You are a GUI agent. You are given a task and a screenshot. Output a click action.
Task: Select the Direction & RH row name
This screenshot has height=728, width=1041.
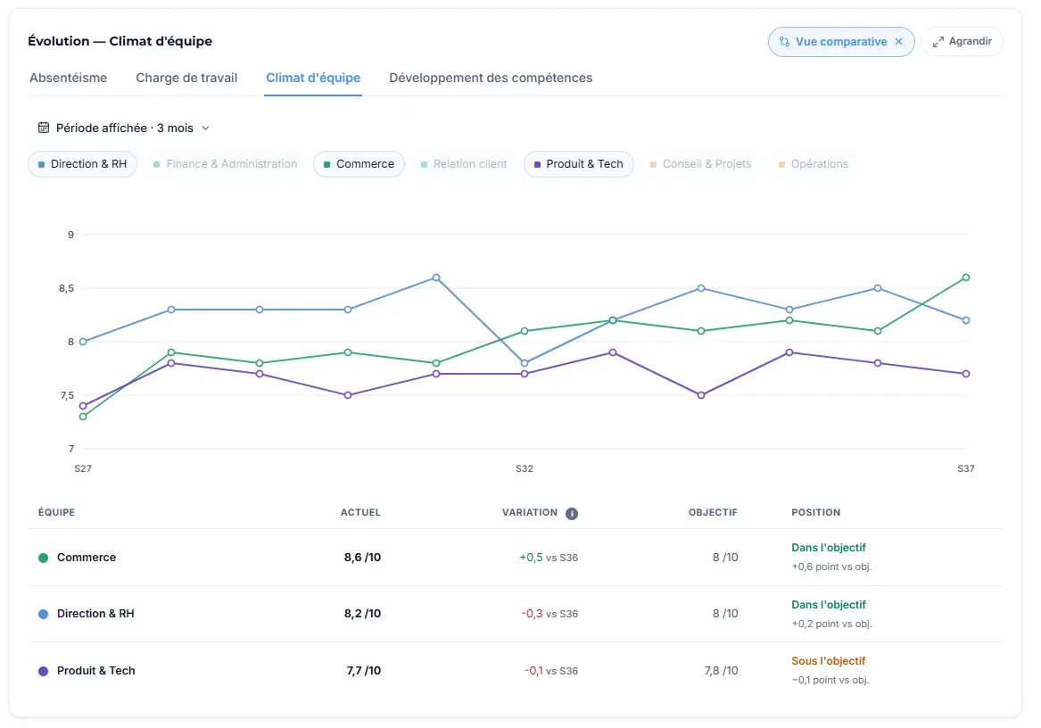pos(95,614)
